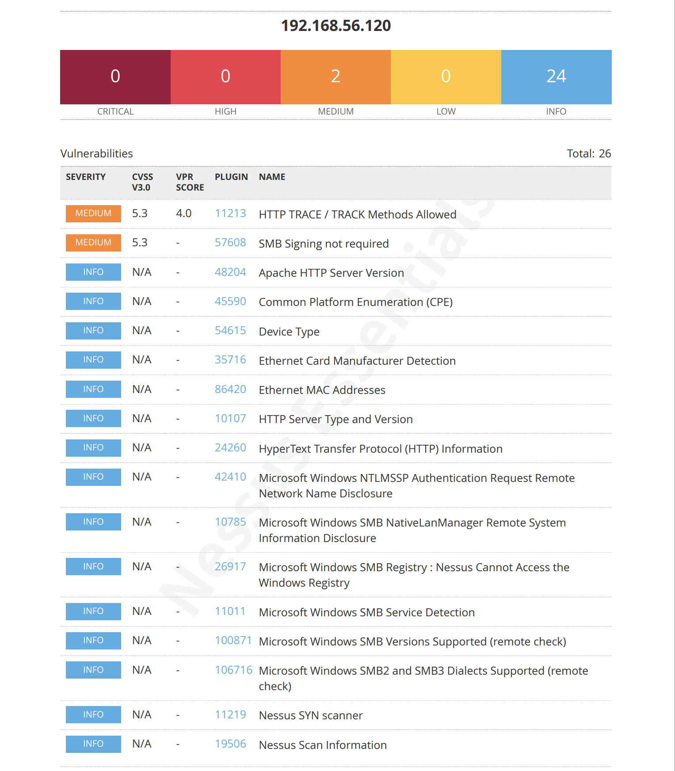Open plugin 106716 link
This screenshot has height=771, width=675.
pos(233,670)
